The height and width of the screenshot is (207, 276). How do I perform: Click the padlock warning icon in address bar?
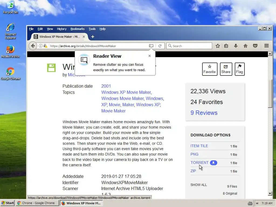click(x=45, y=46)
